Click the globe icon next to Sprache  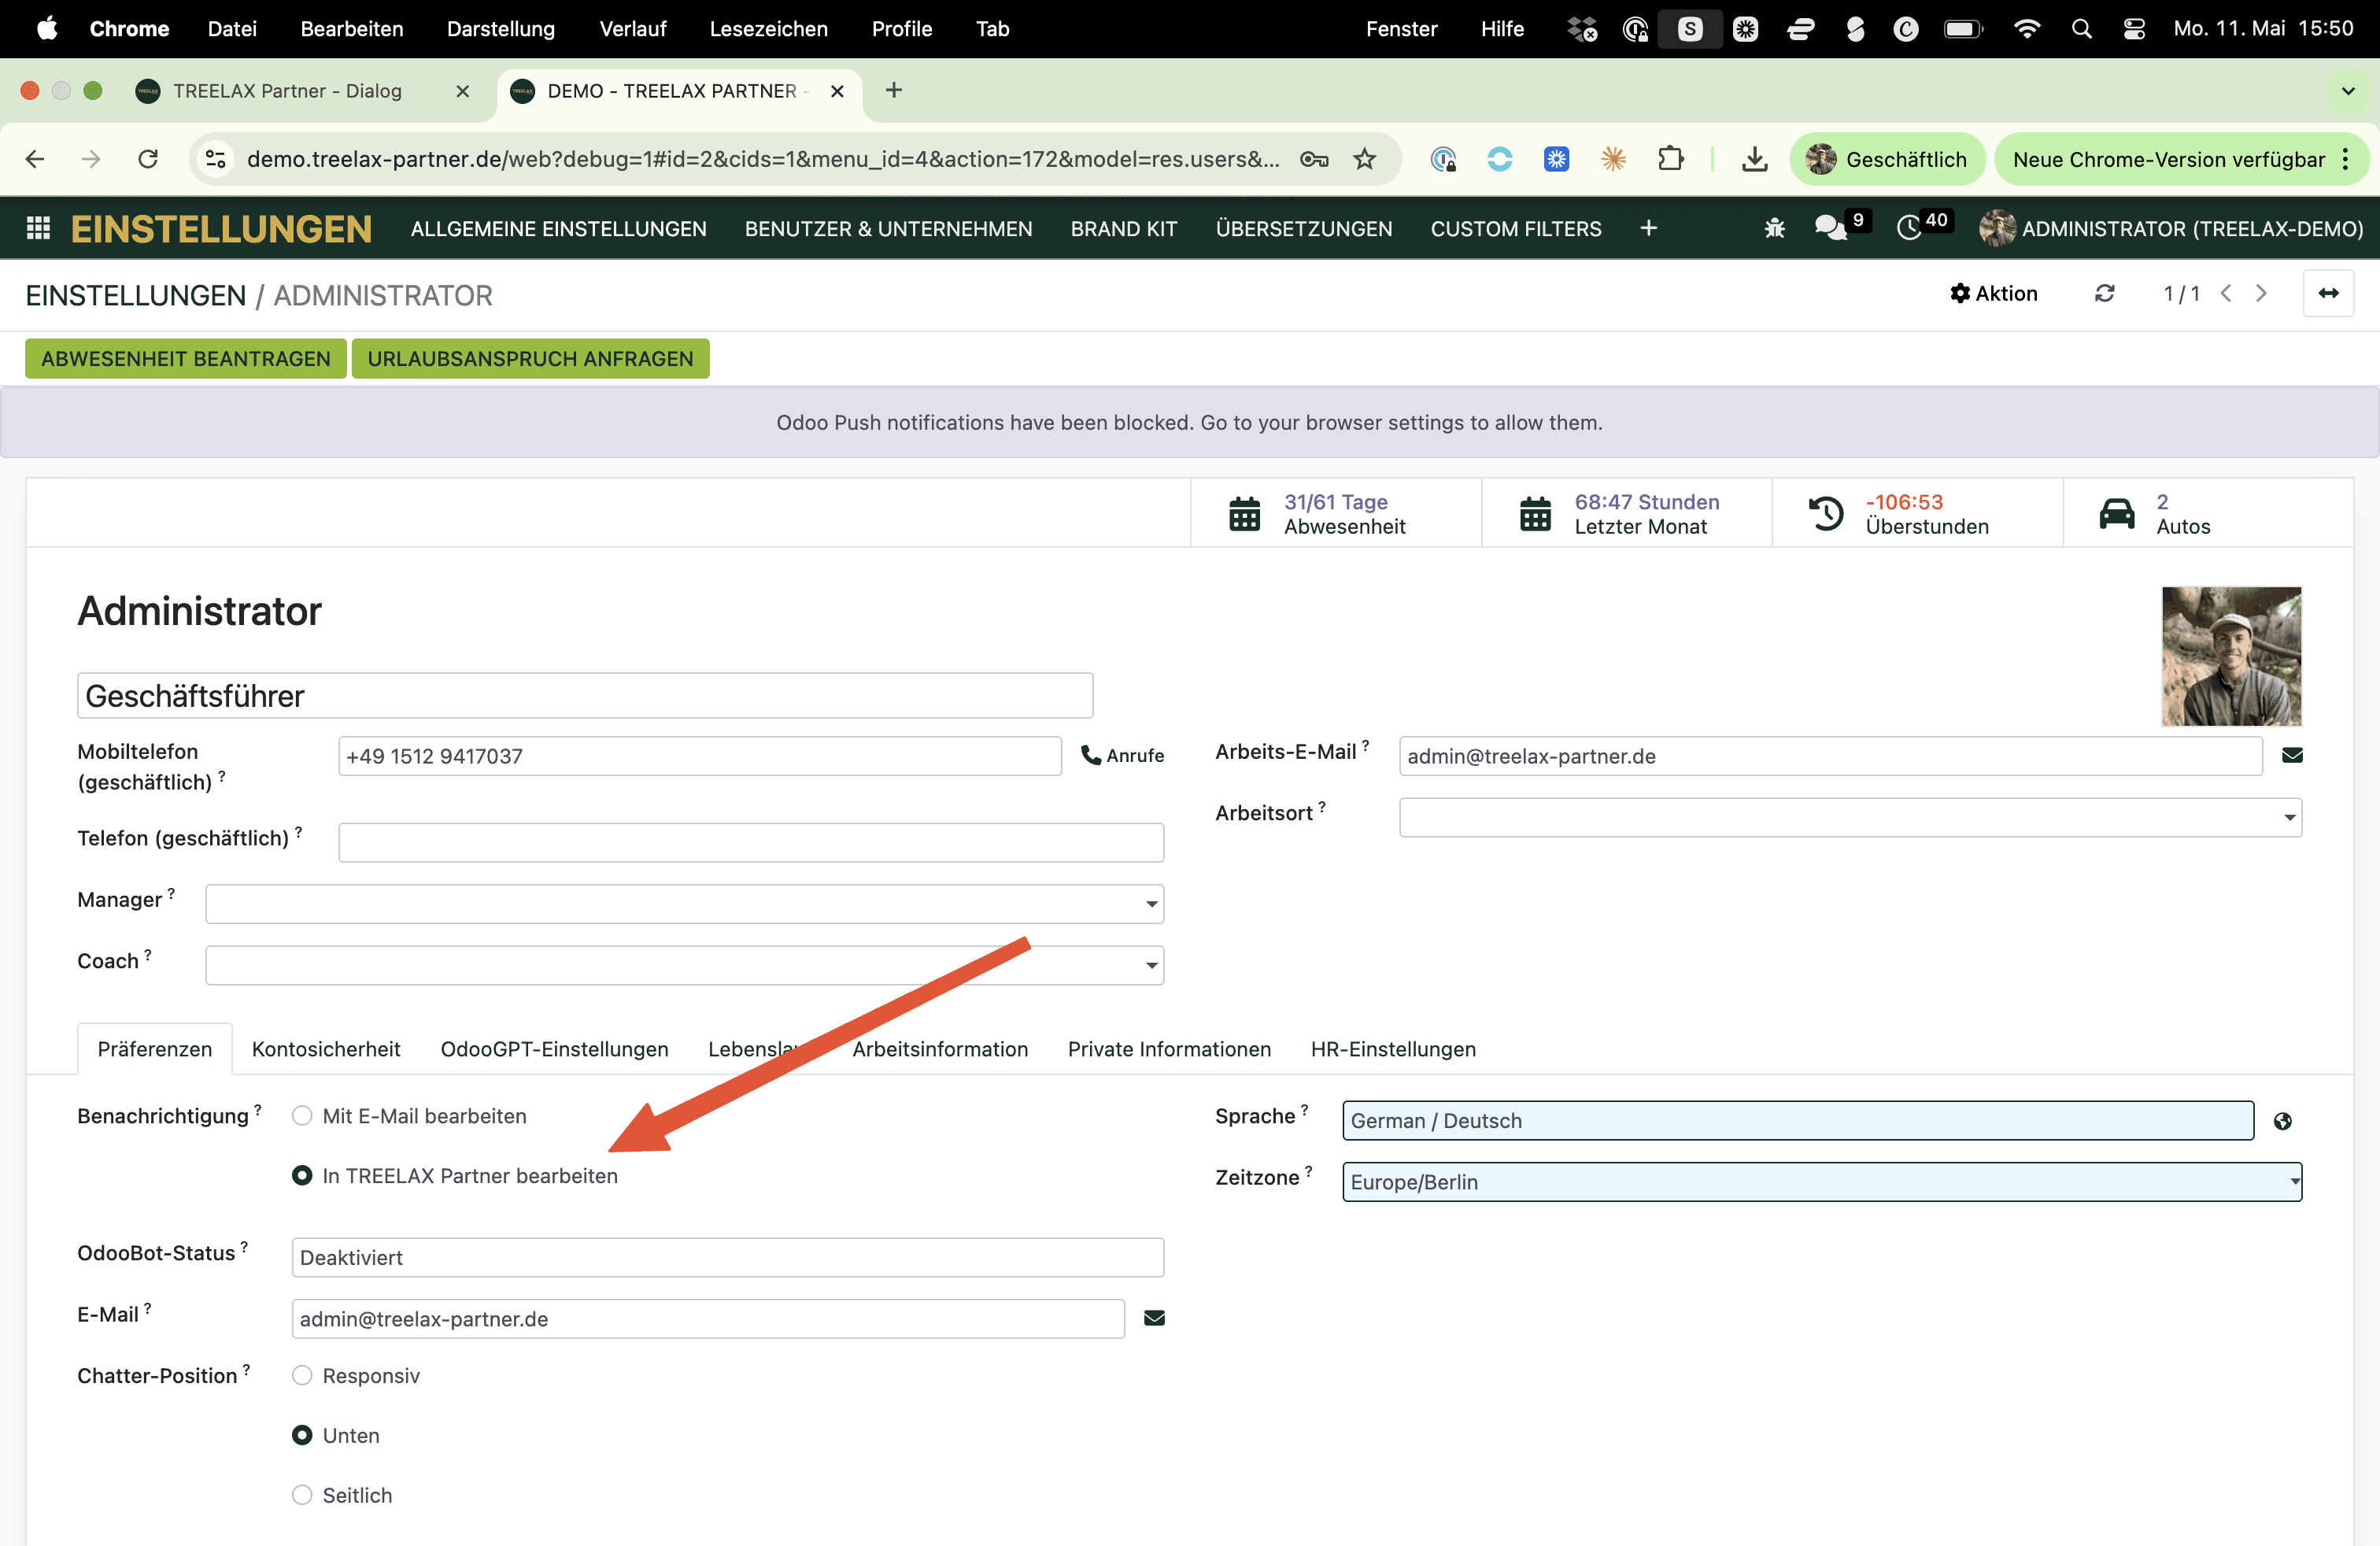2282,1121
